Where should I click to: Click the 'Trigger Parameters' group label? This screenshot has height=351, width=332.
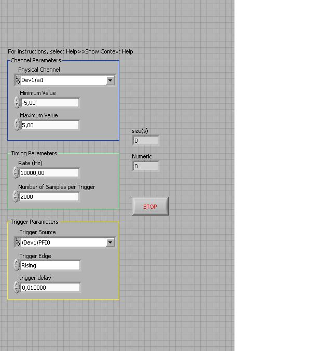coord(34,222)
